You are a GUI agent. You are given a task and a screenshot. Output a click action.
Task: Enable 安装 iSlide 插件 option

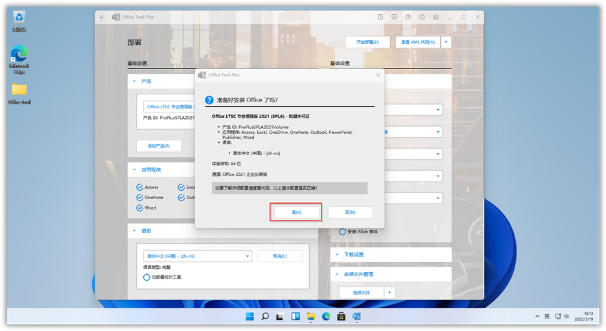click(358, 232)
